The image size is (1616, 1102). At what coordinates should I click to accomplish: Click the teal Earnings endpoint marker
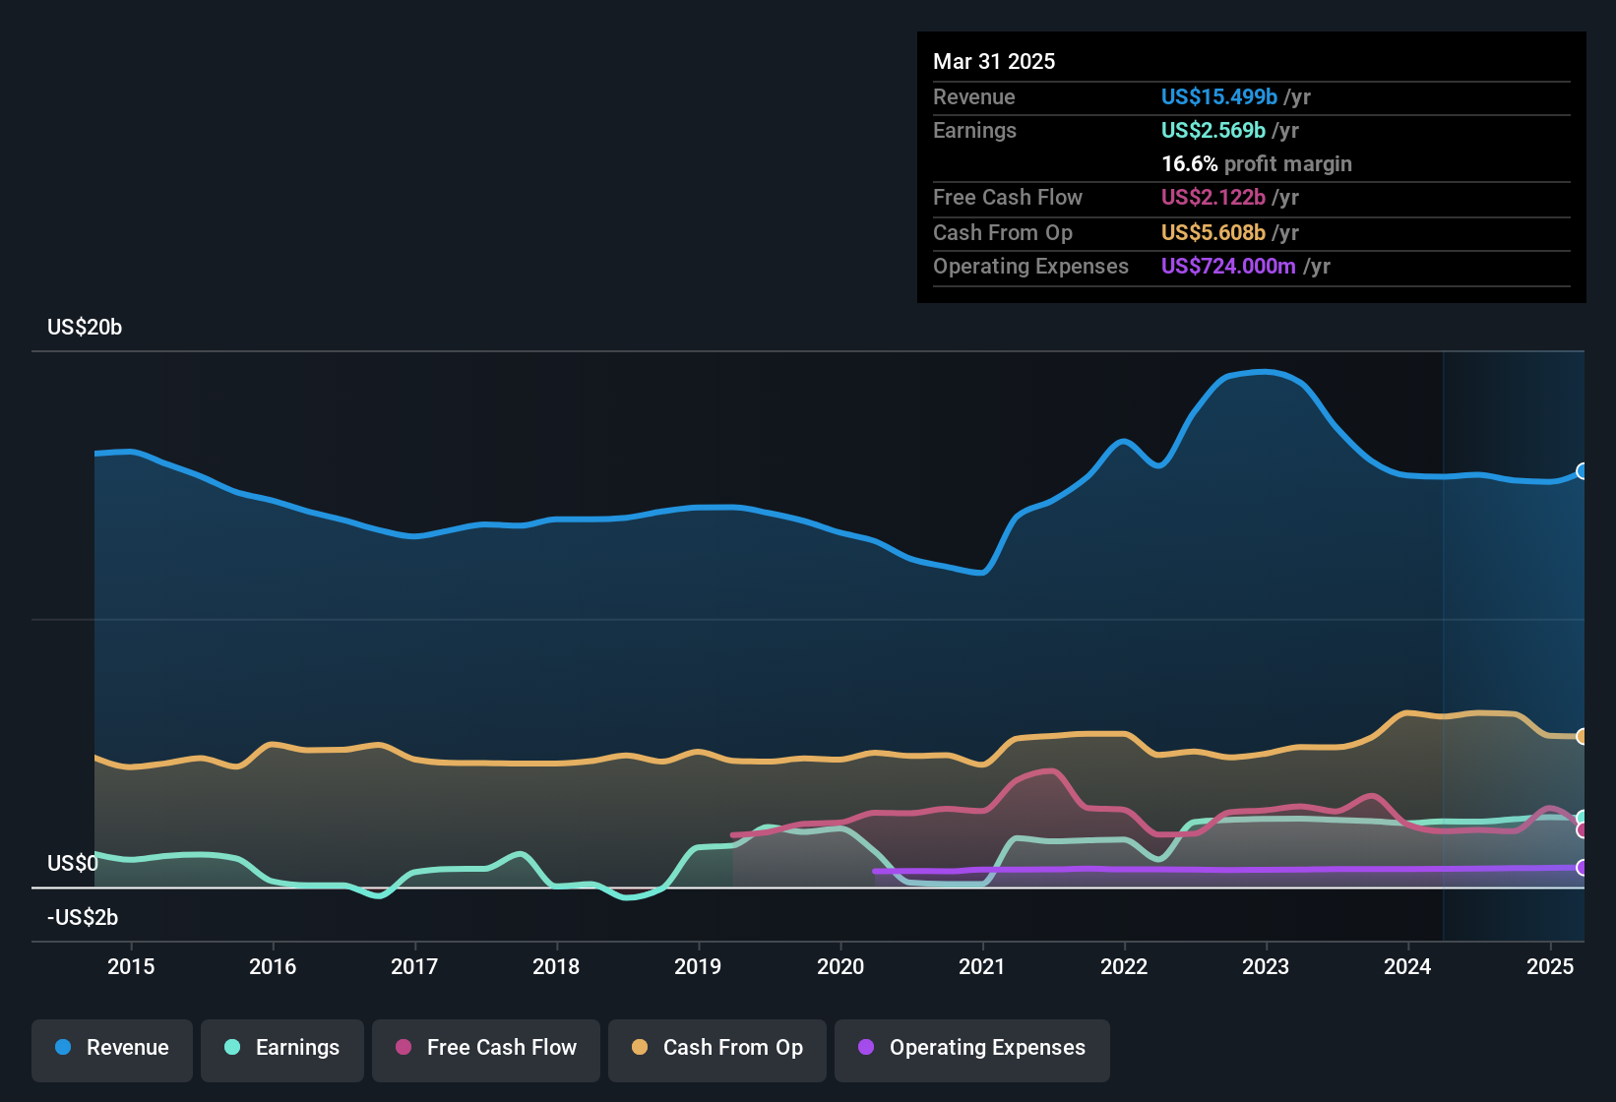click(1582, 818)
